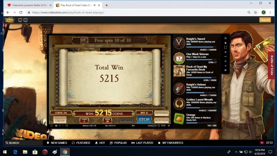The height and width of the screenshot is (156, 277).
Task: Open NEW GAMES category
Action: point(57,143)
